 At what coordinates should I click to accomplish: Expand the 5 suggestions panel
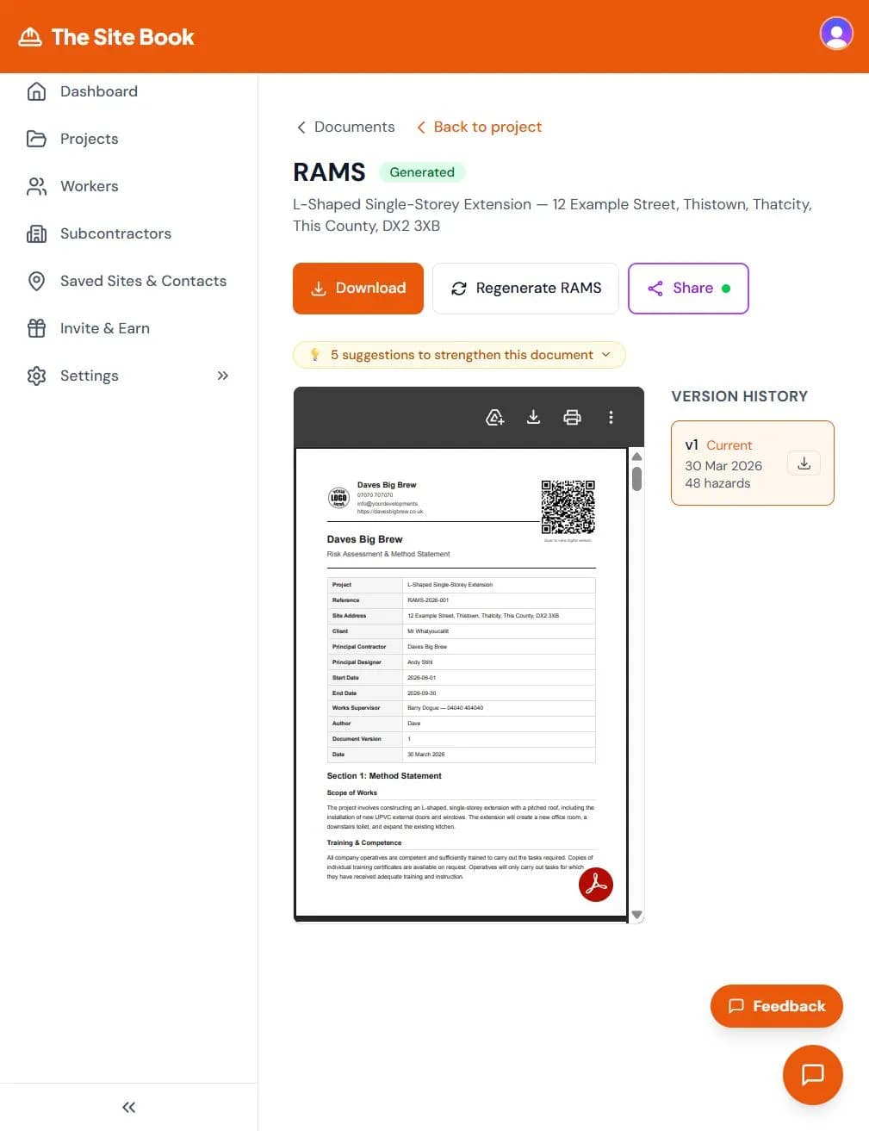460,355
